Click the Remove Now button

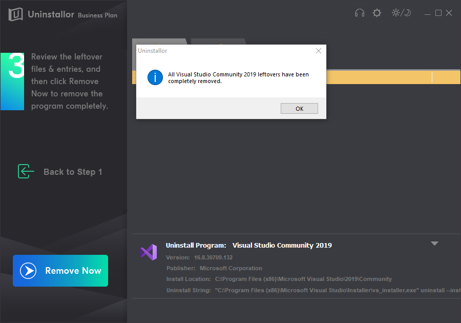click(x=60, y=271)
